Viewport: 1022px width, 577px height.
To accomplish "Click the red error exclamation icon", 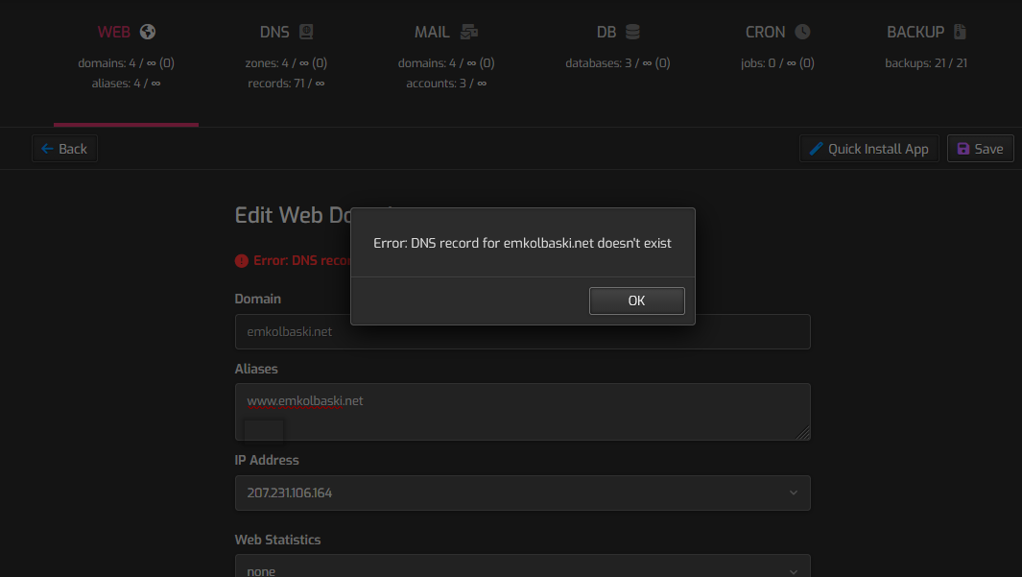I will coord(242,261).
